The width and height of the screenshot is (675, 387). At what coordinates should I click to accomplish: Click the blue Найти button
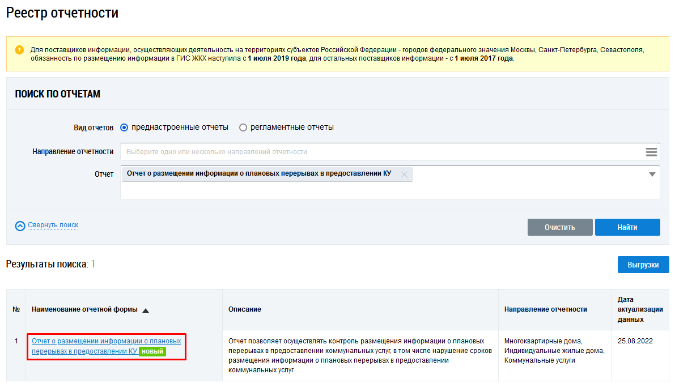627,227
